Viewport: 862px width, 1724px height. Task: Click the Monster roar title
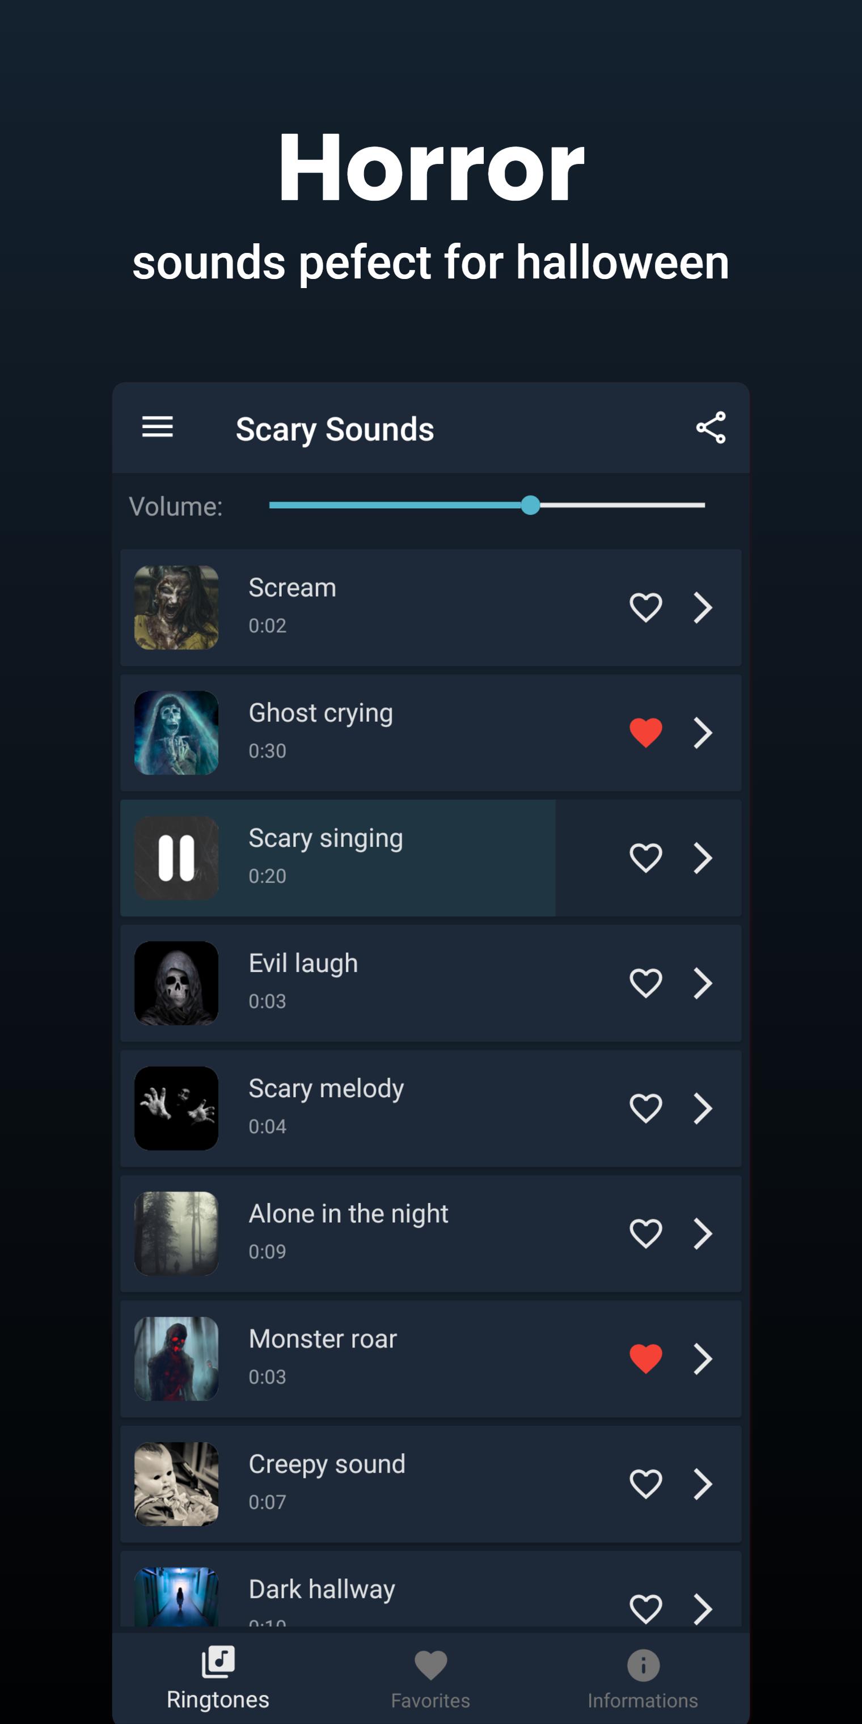pyautogui.click(x=323, y=1339)
